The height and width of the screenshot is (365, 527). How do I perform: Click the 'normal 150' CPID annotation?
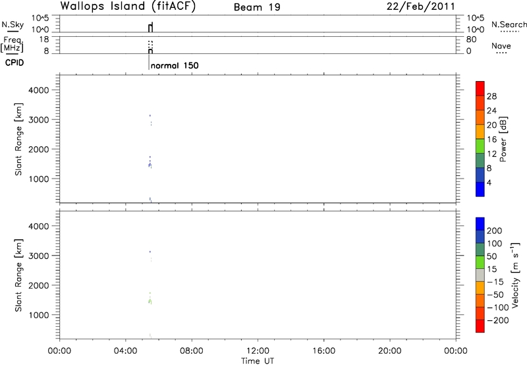[175, 65]
